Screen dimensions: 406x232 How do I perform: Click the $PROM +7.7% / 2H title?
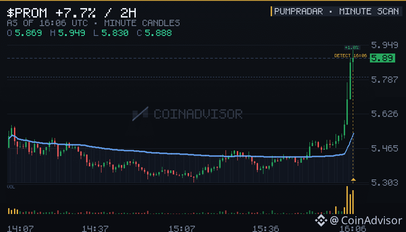pyautogui.click(x=71, y=13)
